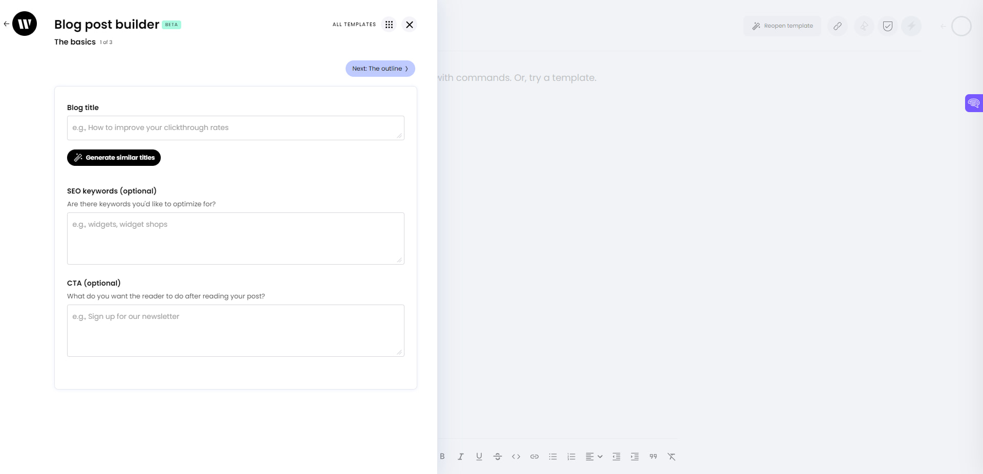Screen dimensions: 983x474
Task: Open the templates grid picker
Action: (389, 24)
